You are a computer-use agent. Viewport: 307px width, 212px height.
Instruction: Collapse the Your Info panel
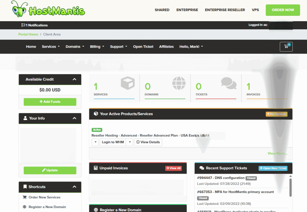pyautogui.click(x=74, y=118)
